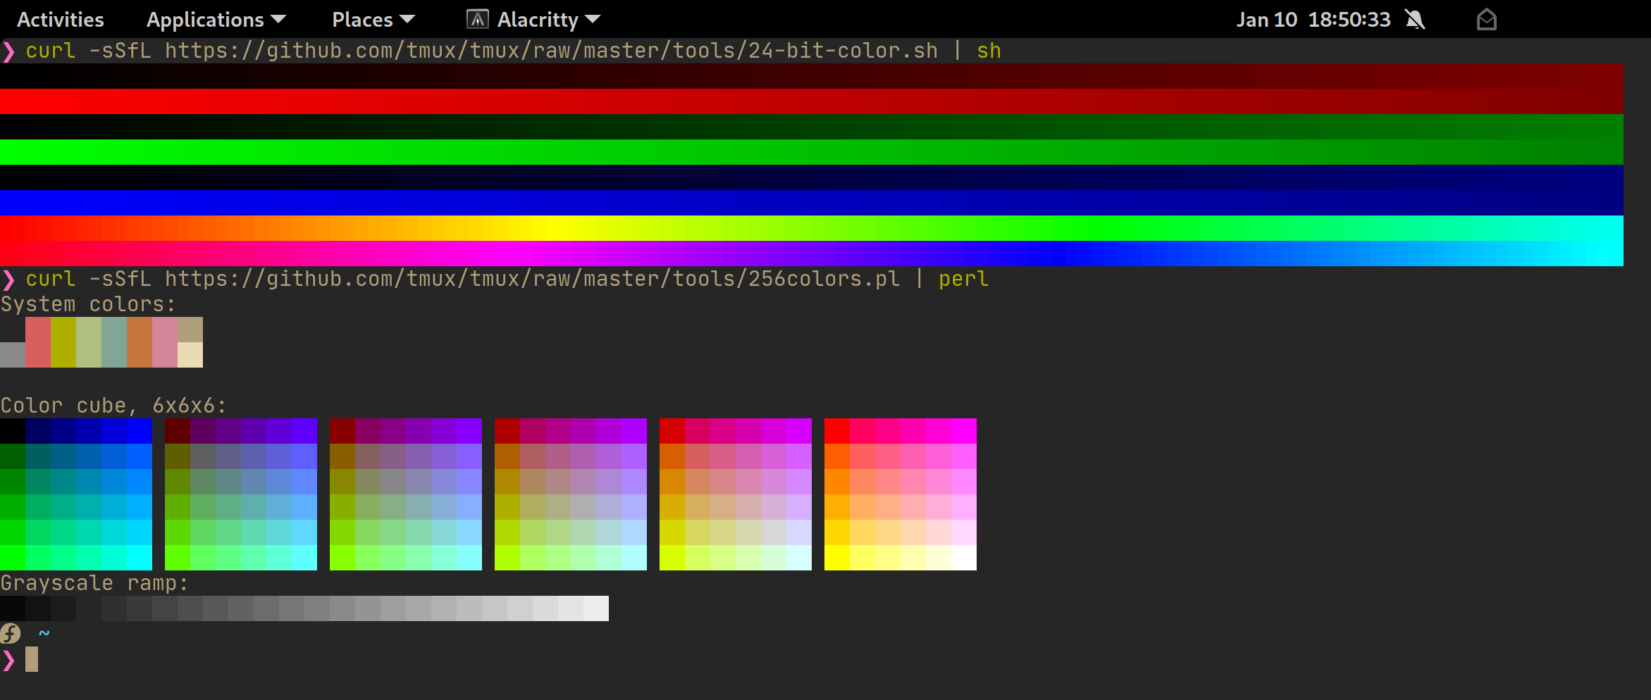Screen dimensions: 1651x700
Task: Click the Alacritty logo icon in top bar
Action: tap(477, 20)
